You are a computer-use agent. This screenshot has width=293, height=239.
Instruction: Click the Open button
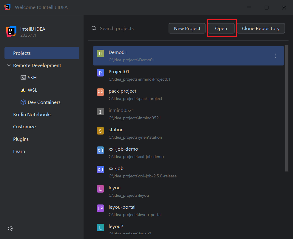tap(221, 28)
